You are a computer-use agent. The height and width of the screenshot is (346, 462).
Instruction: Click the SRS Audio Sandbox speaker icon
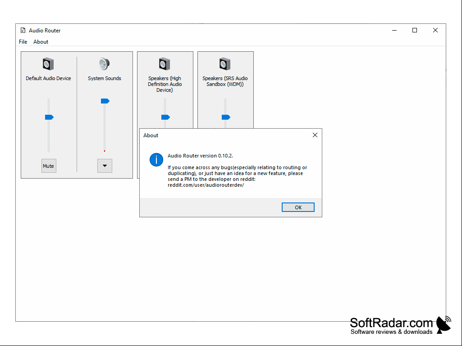coord(225,64)
